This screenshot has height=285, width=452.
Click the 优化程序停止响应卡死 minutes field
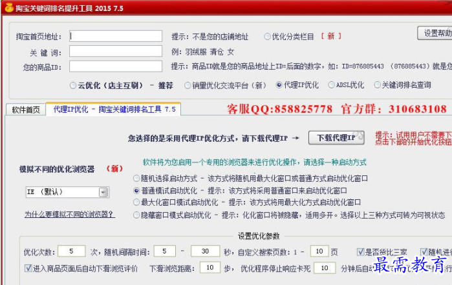click(325, 268)
